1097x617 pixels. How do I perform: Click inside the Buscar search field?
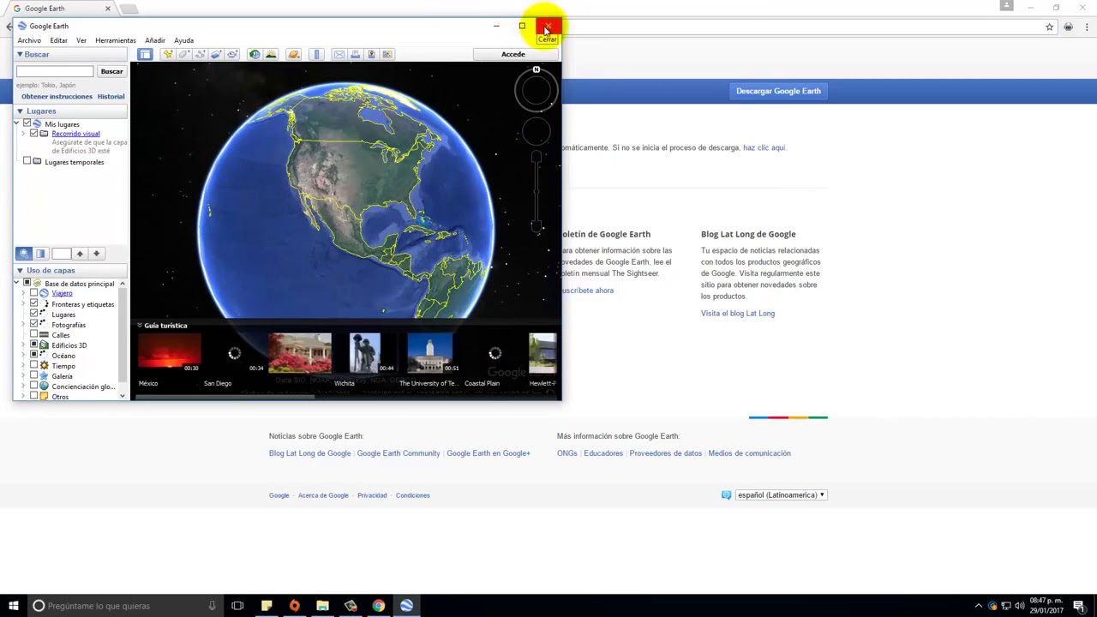point(55,71)
